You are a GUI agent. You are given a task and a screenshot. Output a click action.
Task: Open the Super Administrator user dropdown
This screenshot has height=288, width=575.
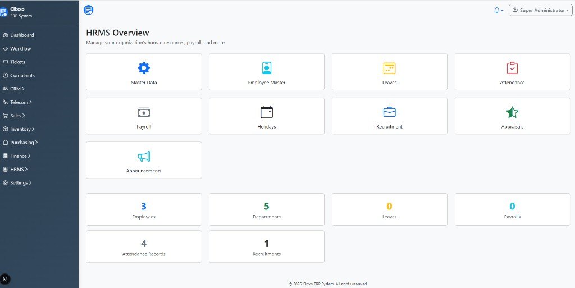point(541,10)
